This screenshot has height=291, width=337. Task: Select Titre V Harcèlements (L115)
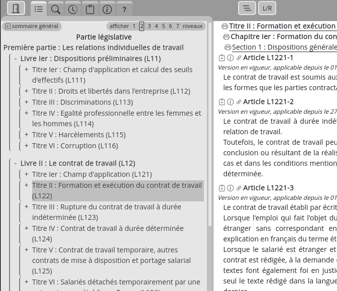point(79,135)
